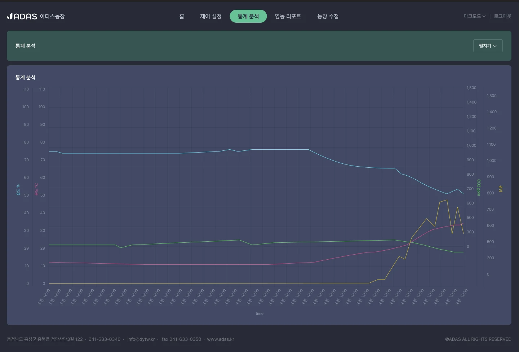Image resolution: width=519 pixels, height=352 pixels.
Task: Go to the 홈 menu
Action: coord(182,16)
